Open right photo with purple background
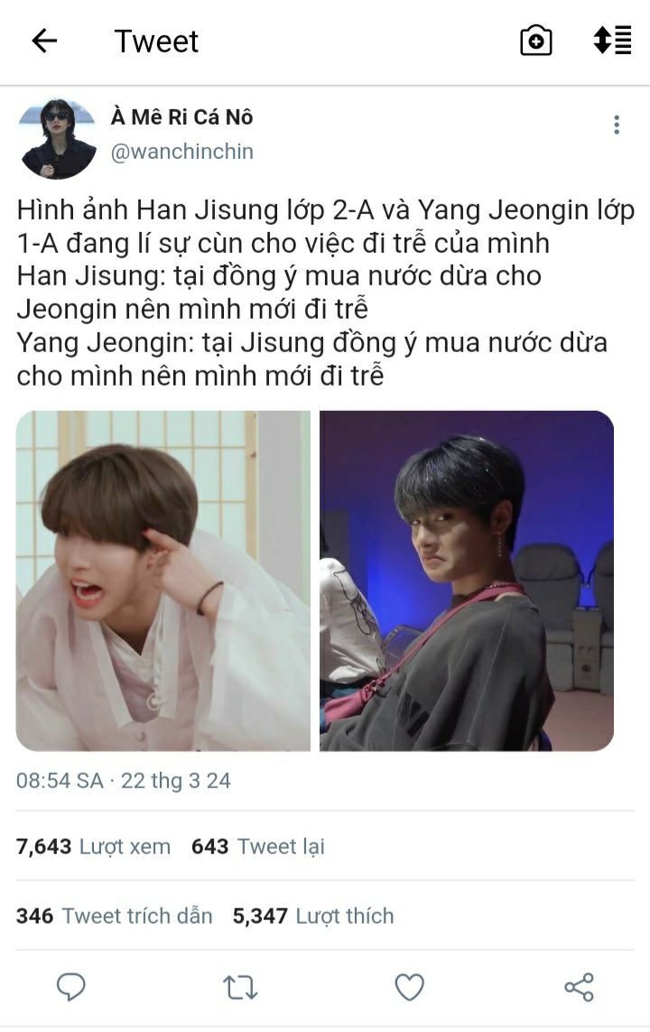 pyautogui.click(x=467, y=581)
